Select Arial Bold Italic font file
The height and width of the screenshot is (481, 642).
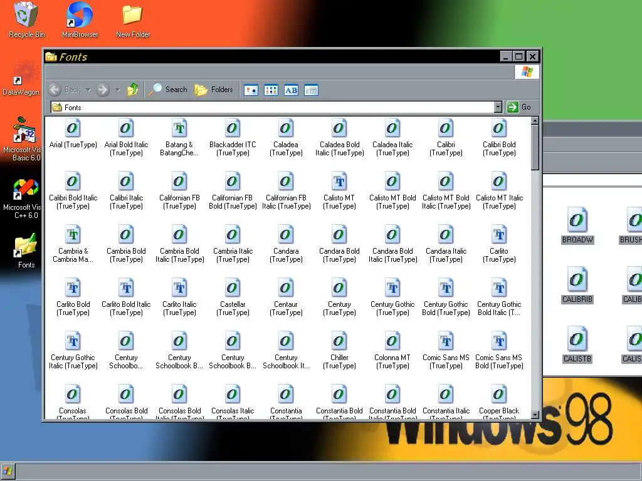126,137
